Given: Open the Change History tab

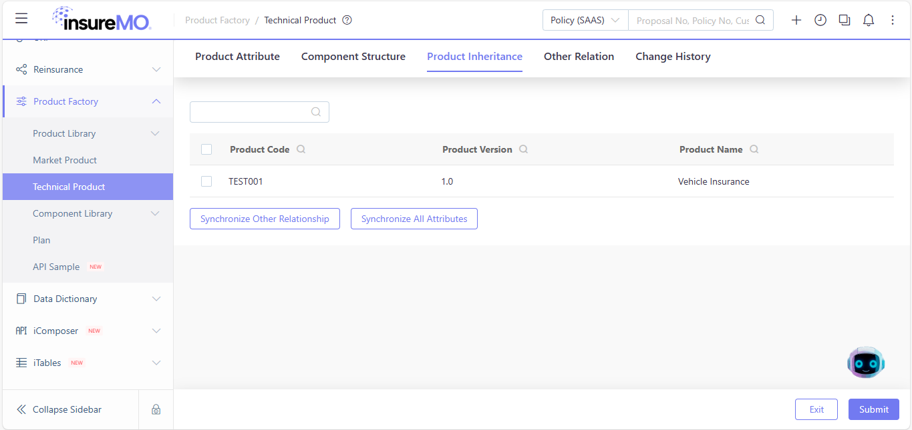Looking at the screenshot, I should [x=673, y=57].
